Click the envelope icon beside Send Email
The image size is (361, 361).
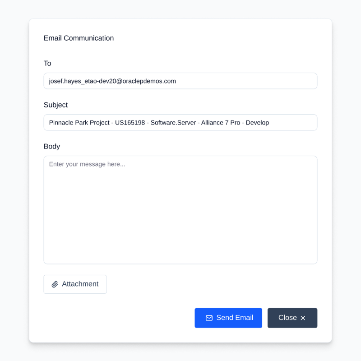coord(209,318)
